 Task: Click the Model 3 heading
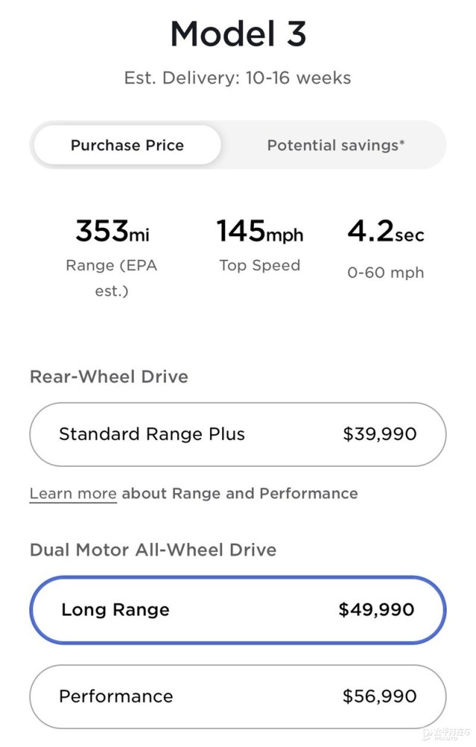238,34
